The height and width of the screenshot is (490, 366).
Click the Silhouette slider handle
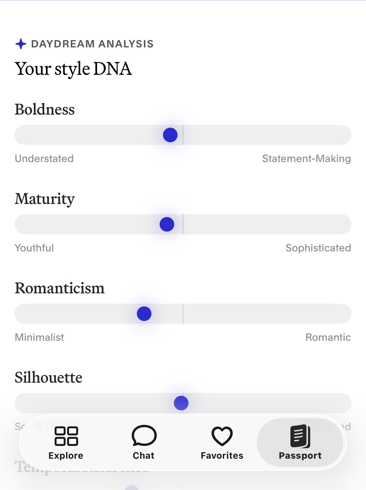(181, 403)
